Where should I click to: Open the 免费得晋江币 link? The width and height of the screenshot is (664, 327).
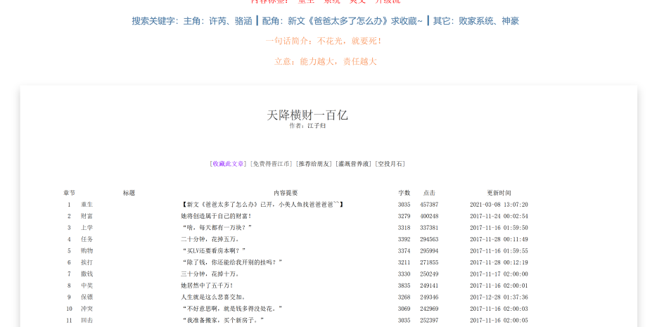272,164
